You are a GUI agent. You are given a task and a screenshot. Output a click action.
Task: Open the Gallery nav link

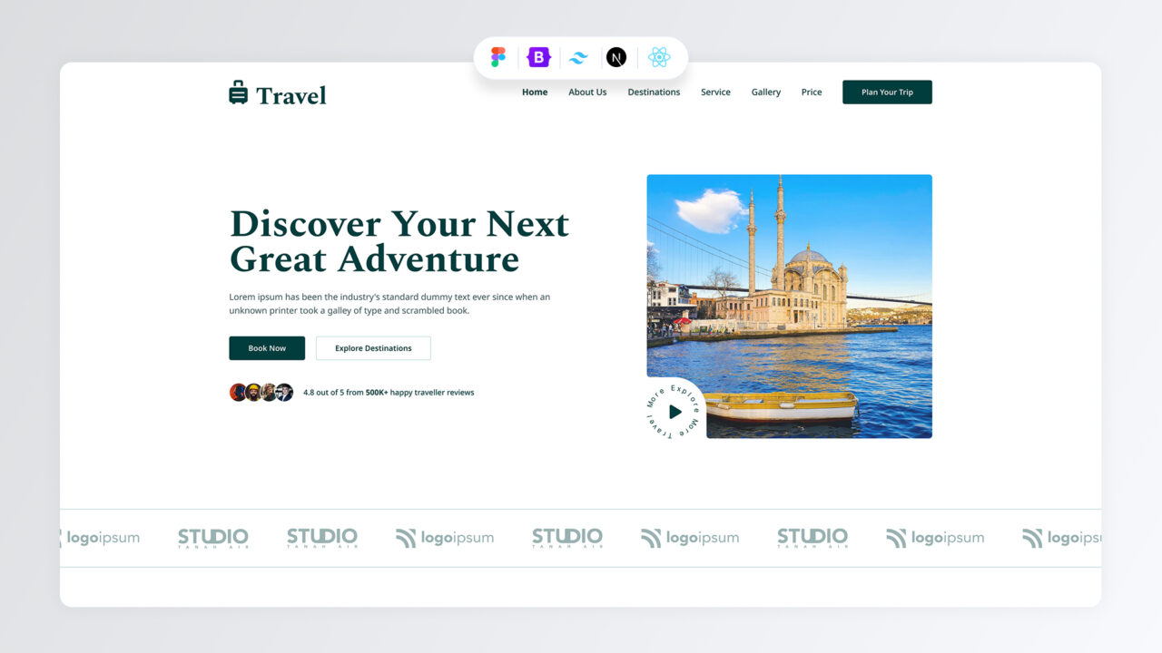click(766, 93)
